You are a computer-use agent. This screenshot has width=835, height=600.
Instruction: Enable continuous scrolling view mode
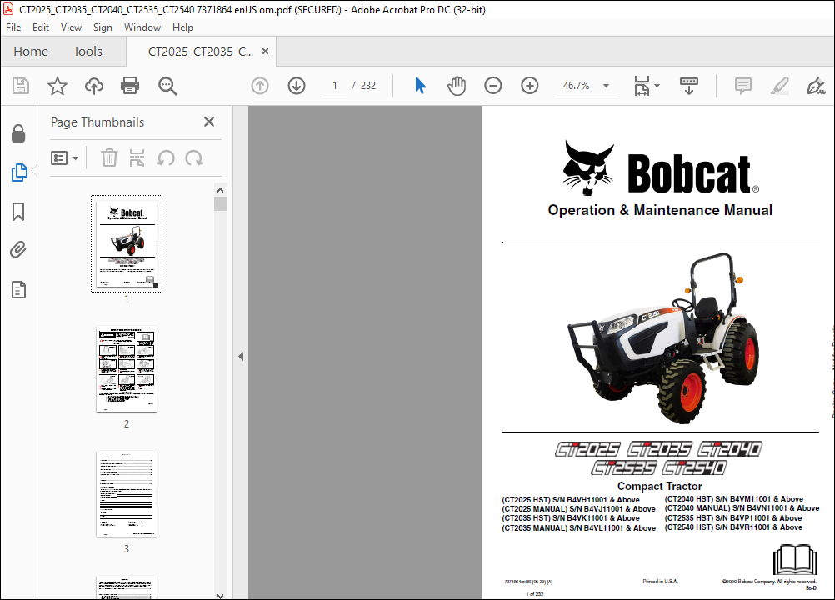click(687, 86)
